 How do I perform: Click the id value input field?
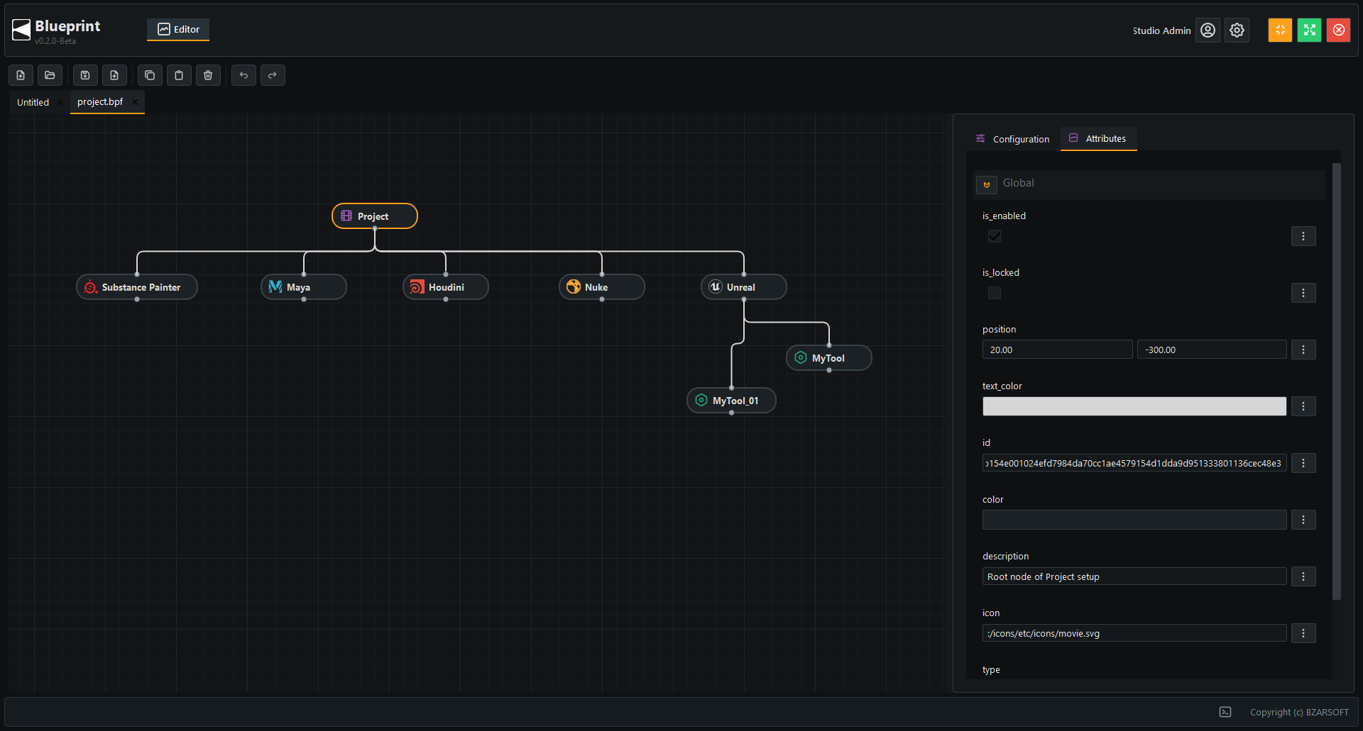(1134, 463)
